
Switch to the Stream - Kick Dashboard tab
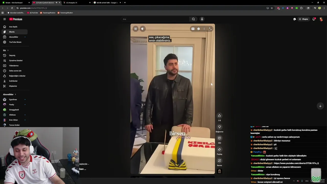coord(16,3)
